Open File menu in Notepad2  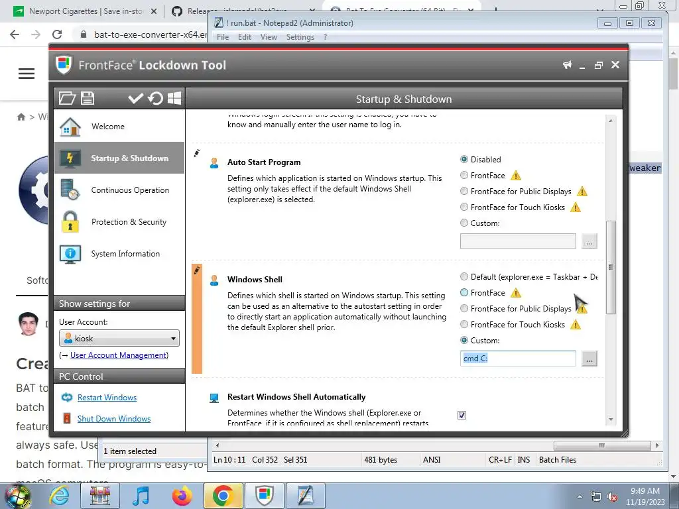tap(223, 37)
